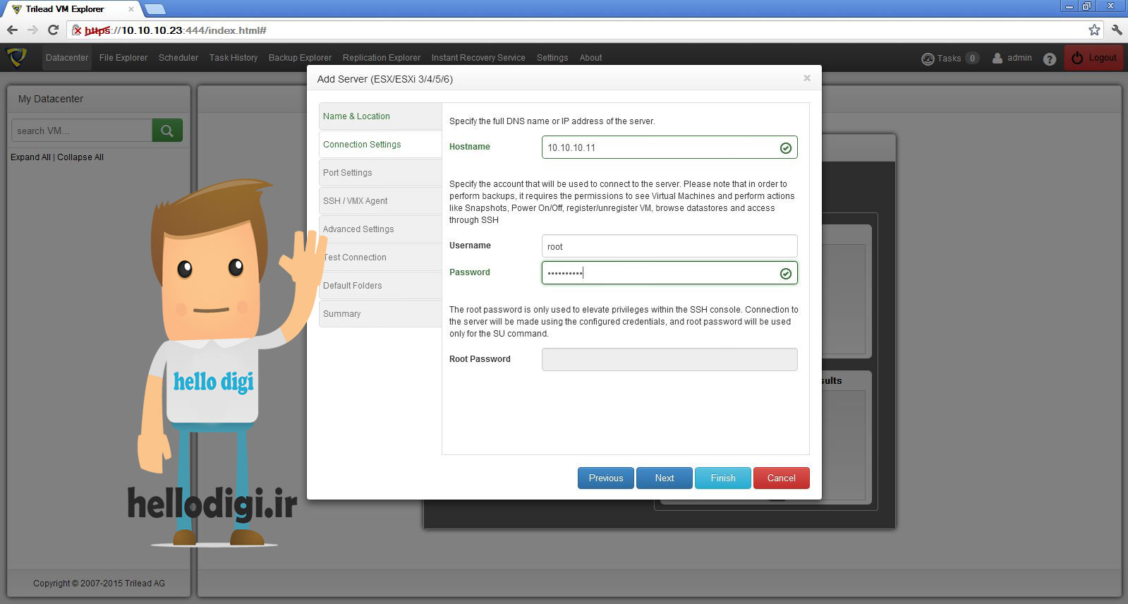Screen dimensions: 1128x604
Task: Select Port Settings wizard step
Action: click(x=380, y=173)
